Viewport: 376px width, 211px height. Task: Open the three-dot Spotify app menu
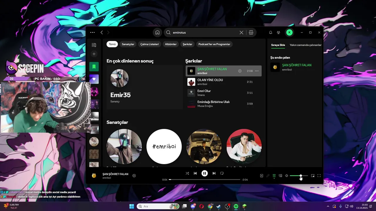93,33
